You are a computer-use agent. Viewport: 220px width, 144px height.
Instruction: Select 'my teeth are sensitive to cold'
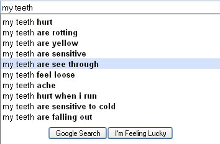point(110,107)
